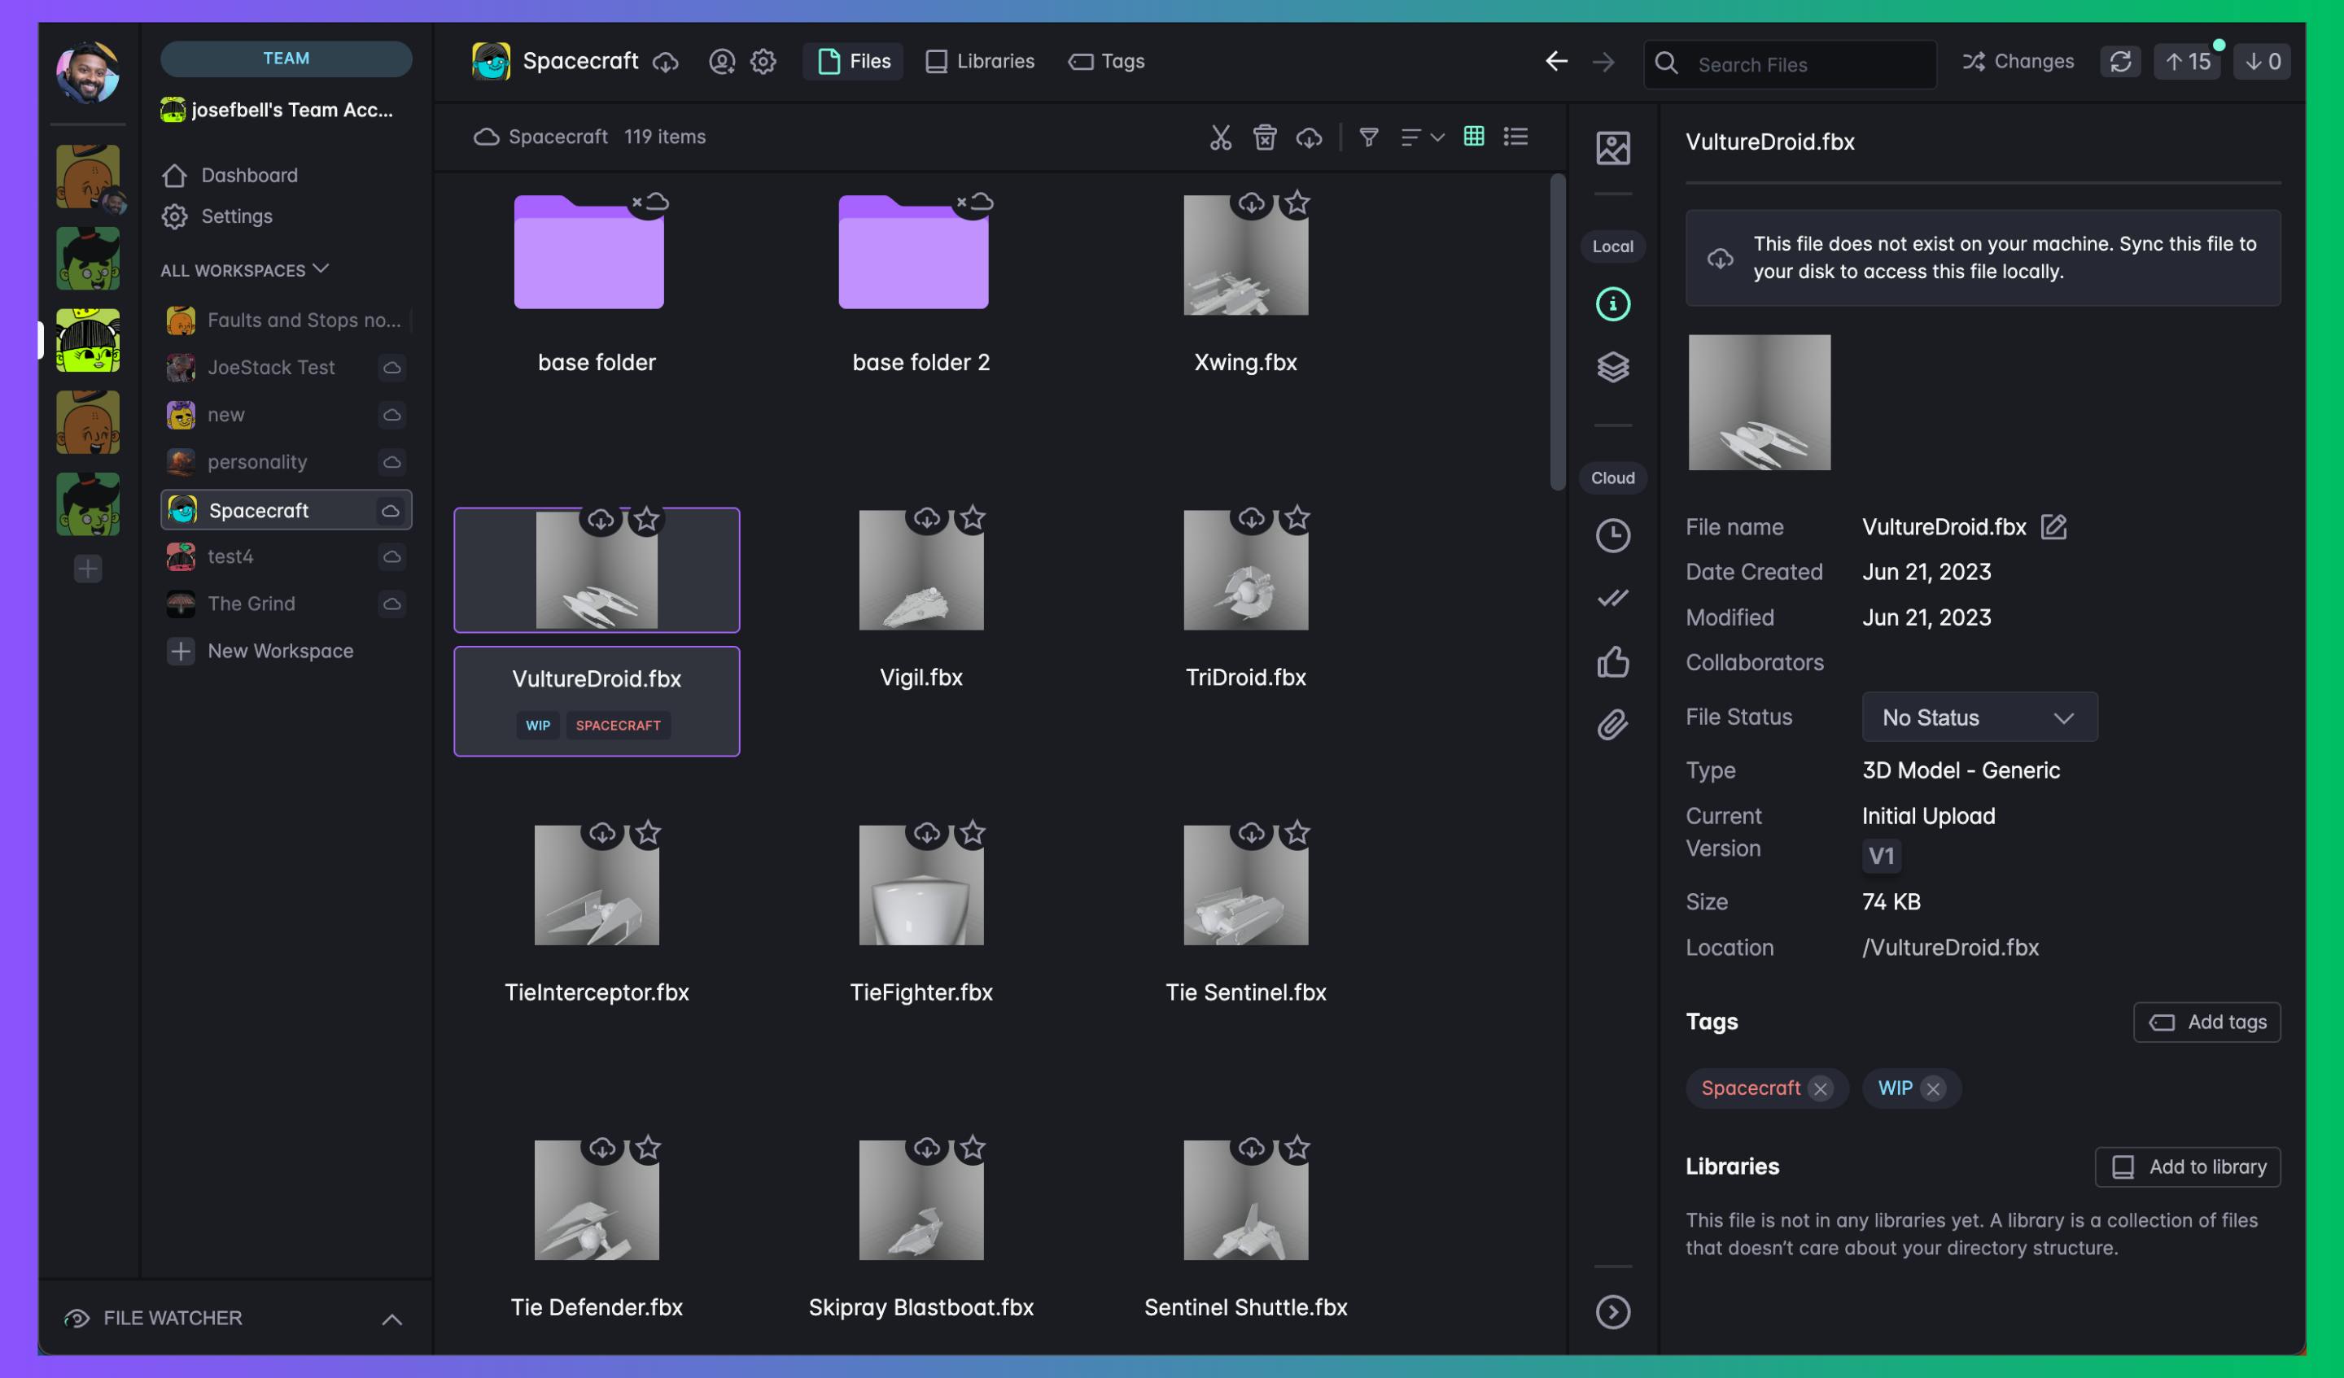Collapse the ALL WORKSPACES list
Image resolution: width=2344 pixels, height=1378 pixels.
(245, 269)
